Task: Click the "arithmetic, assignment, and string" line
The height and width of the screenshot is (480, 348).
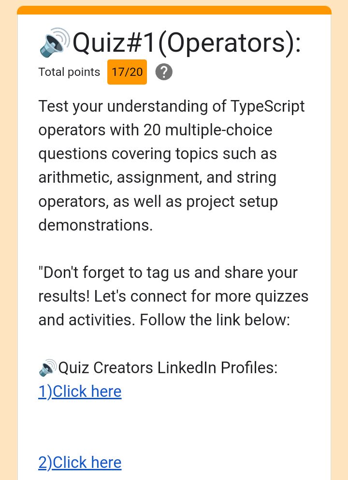Action: [157, 177]
